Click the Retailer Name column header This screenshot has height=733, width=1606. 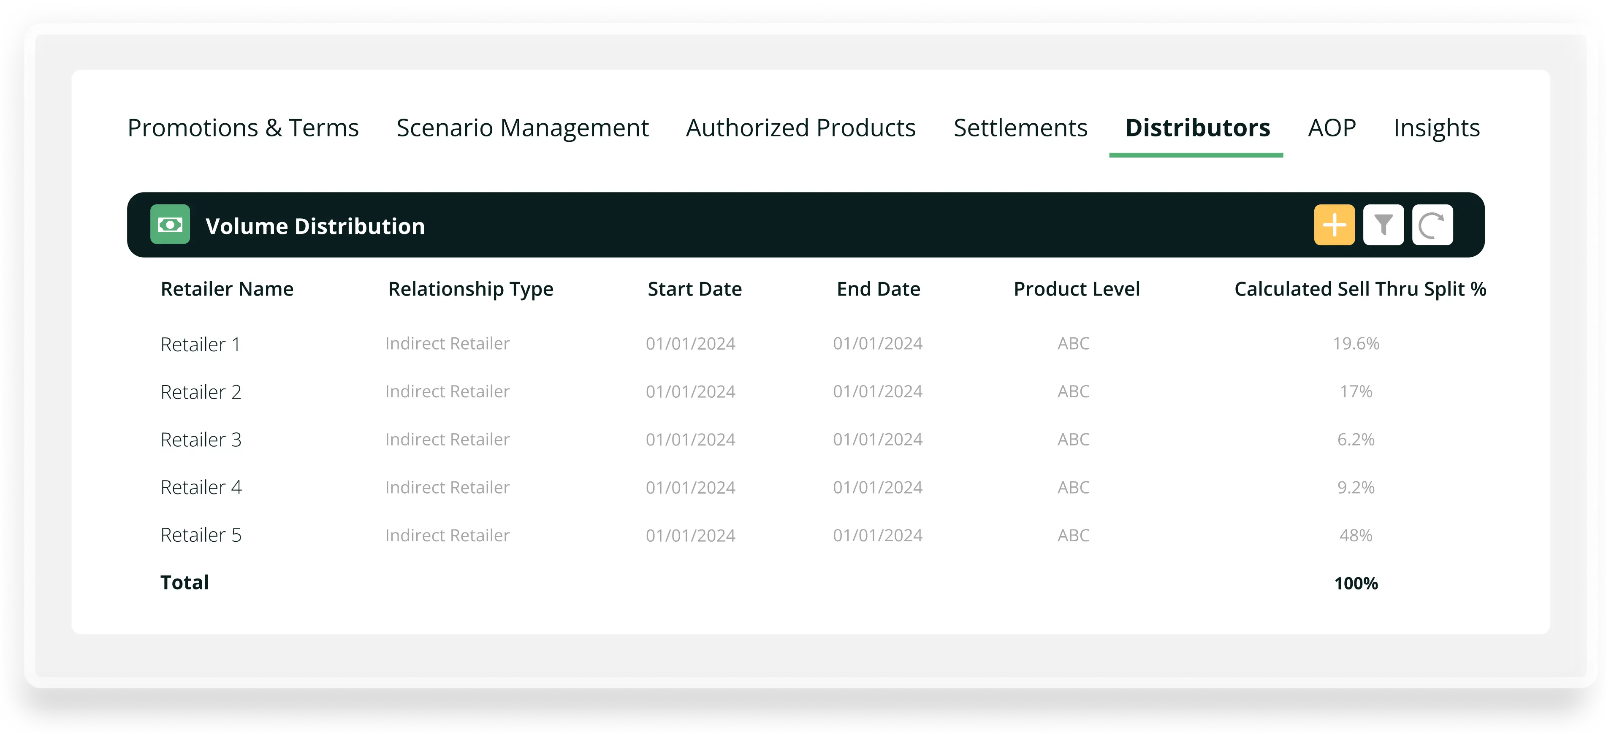227,289
